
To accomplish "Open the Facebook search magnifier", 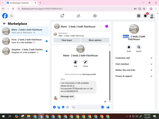I will pos(11,16).
